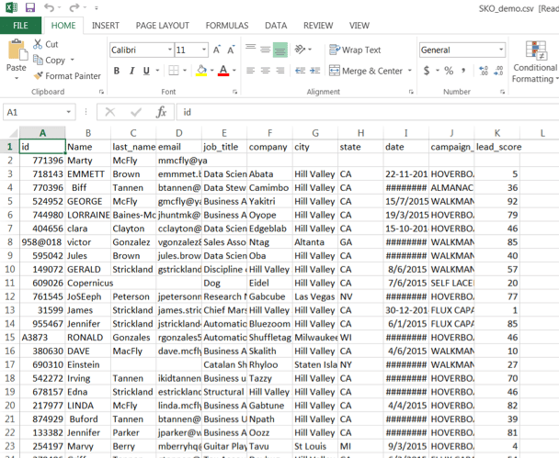The height and width of the screenshot is (458, 559).
Task: Open Clipboard pane launcher
Action: tap(101, 92)
